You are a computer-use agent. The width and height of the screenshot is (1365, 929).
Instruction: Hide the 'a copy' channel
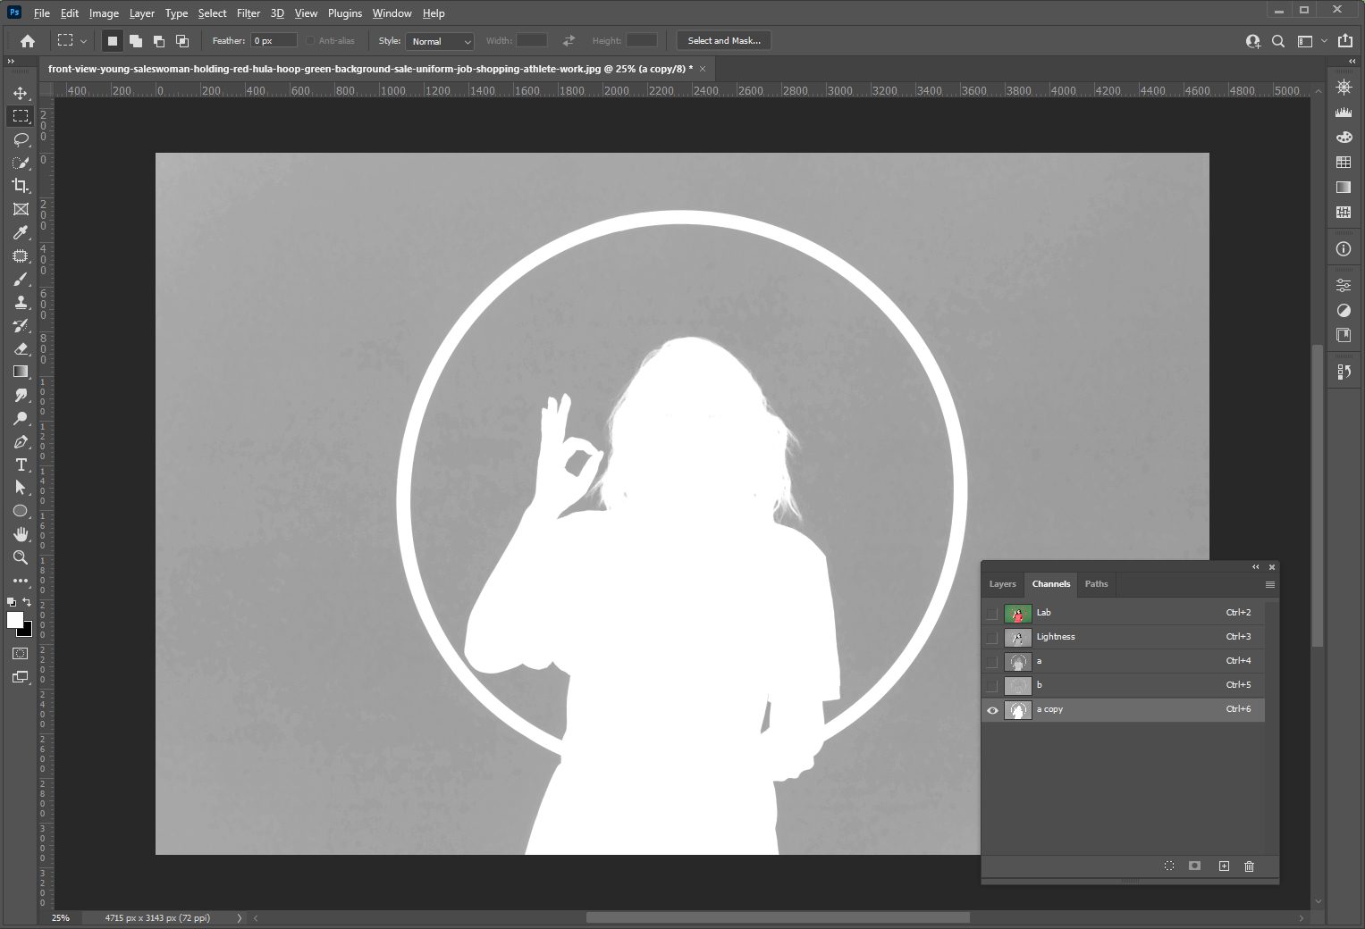click(992, 710)
